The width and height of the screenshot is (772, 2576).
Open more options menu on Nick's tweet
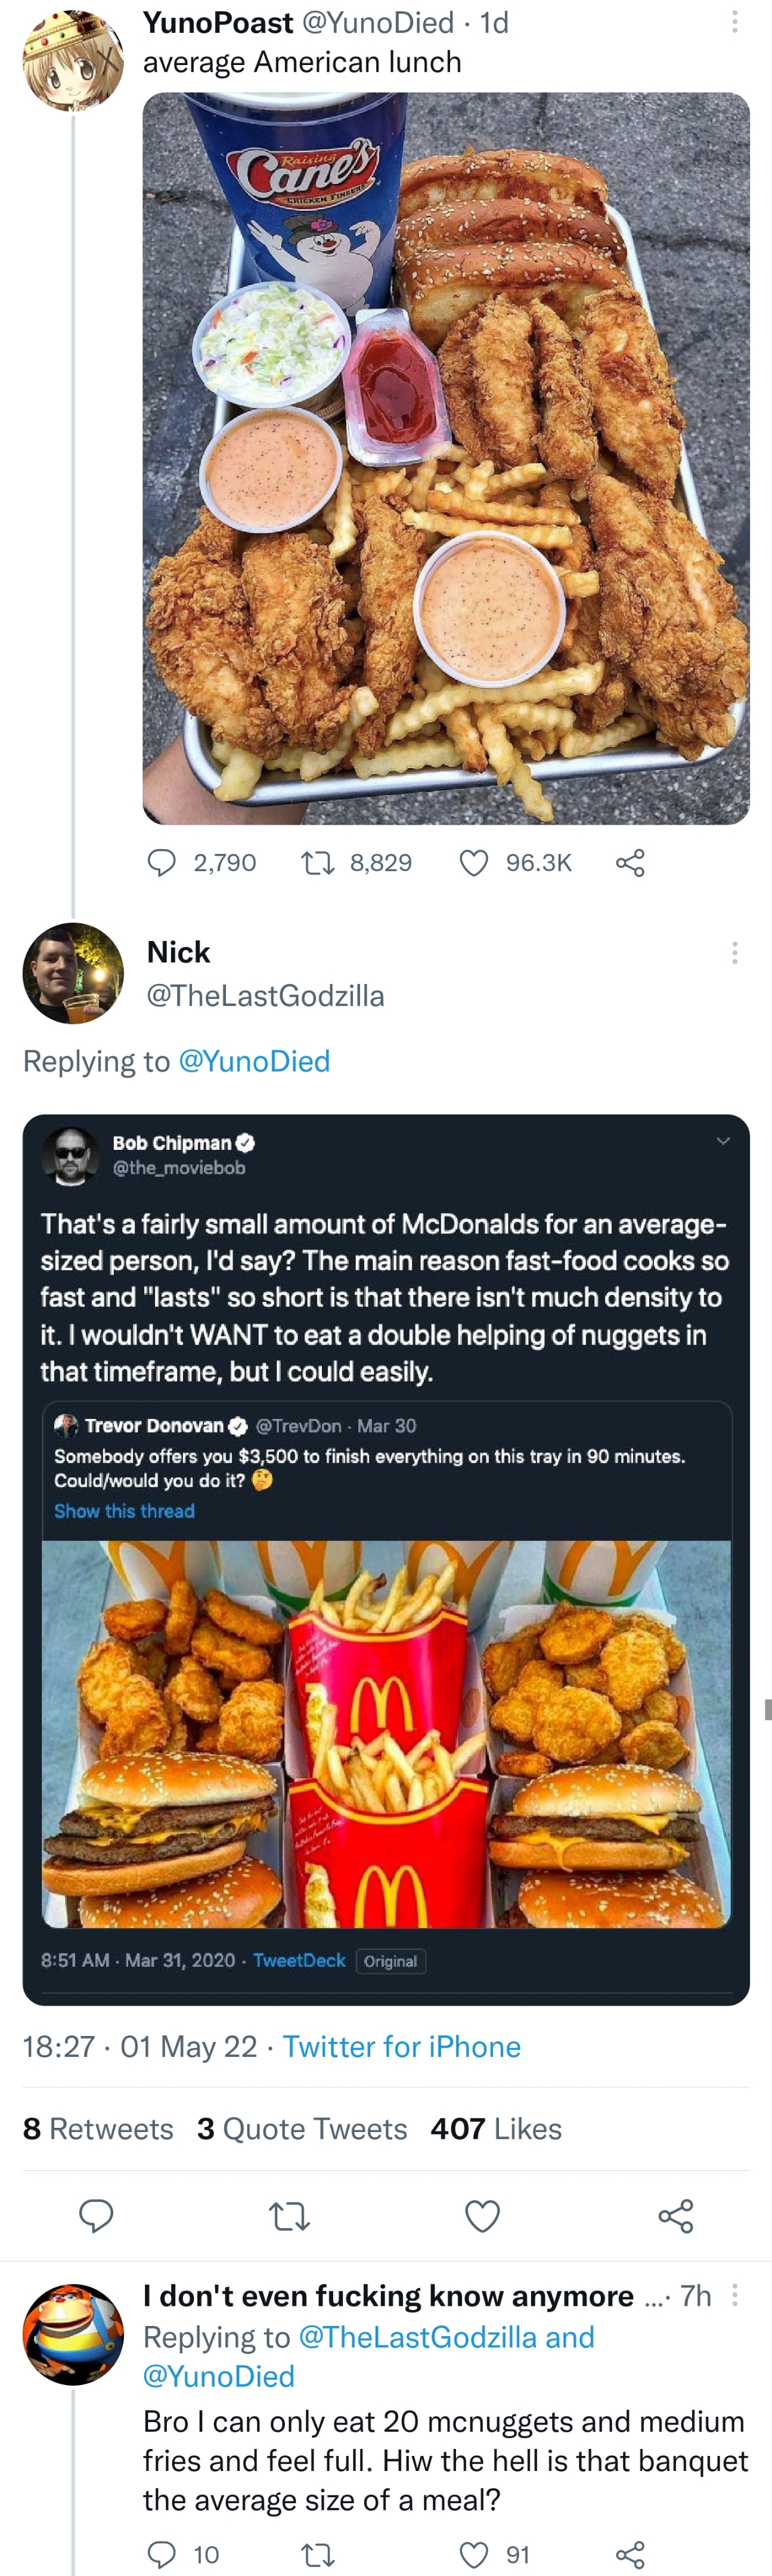tap(735, 952)
